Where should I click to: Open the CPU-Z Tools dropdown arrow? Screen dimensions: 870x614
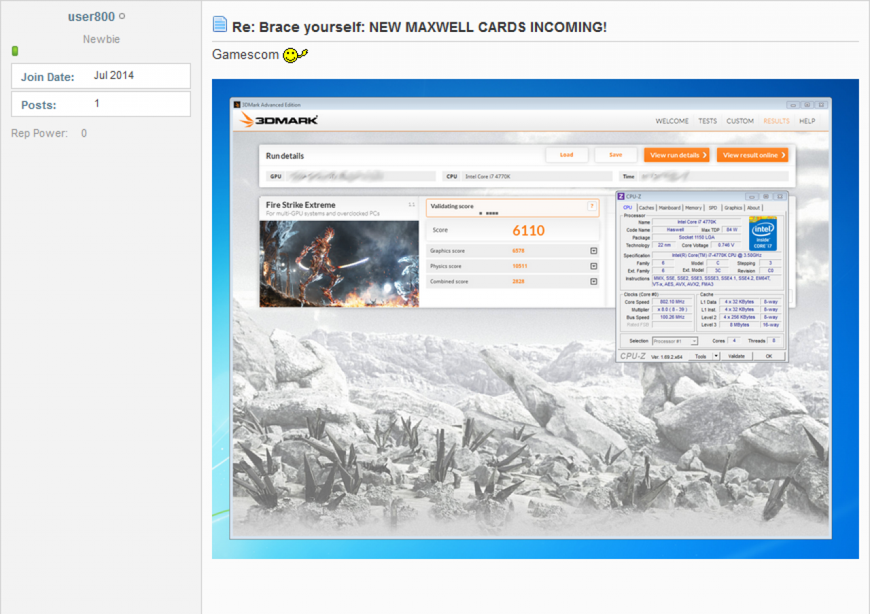tap(716, 356)
